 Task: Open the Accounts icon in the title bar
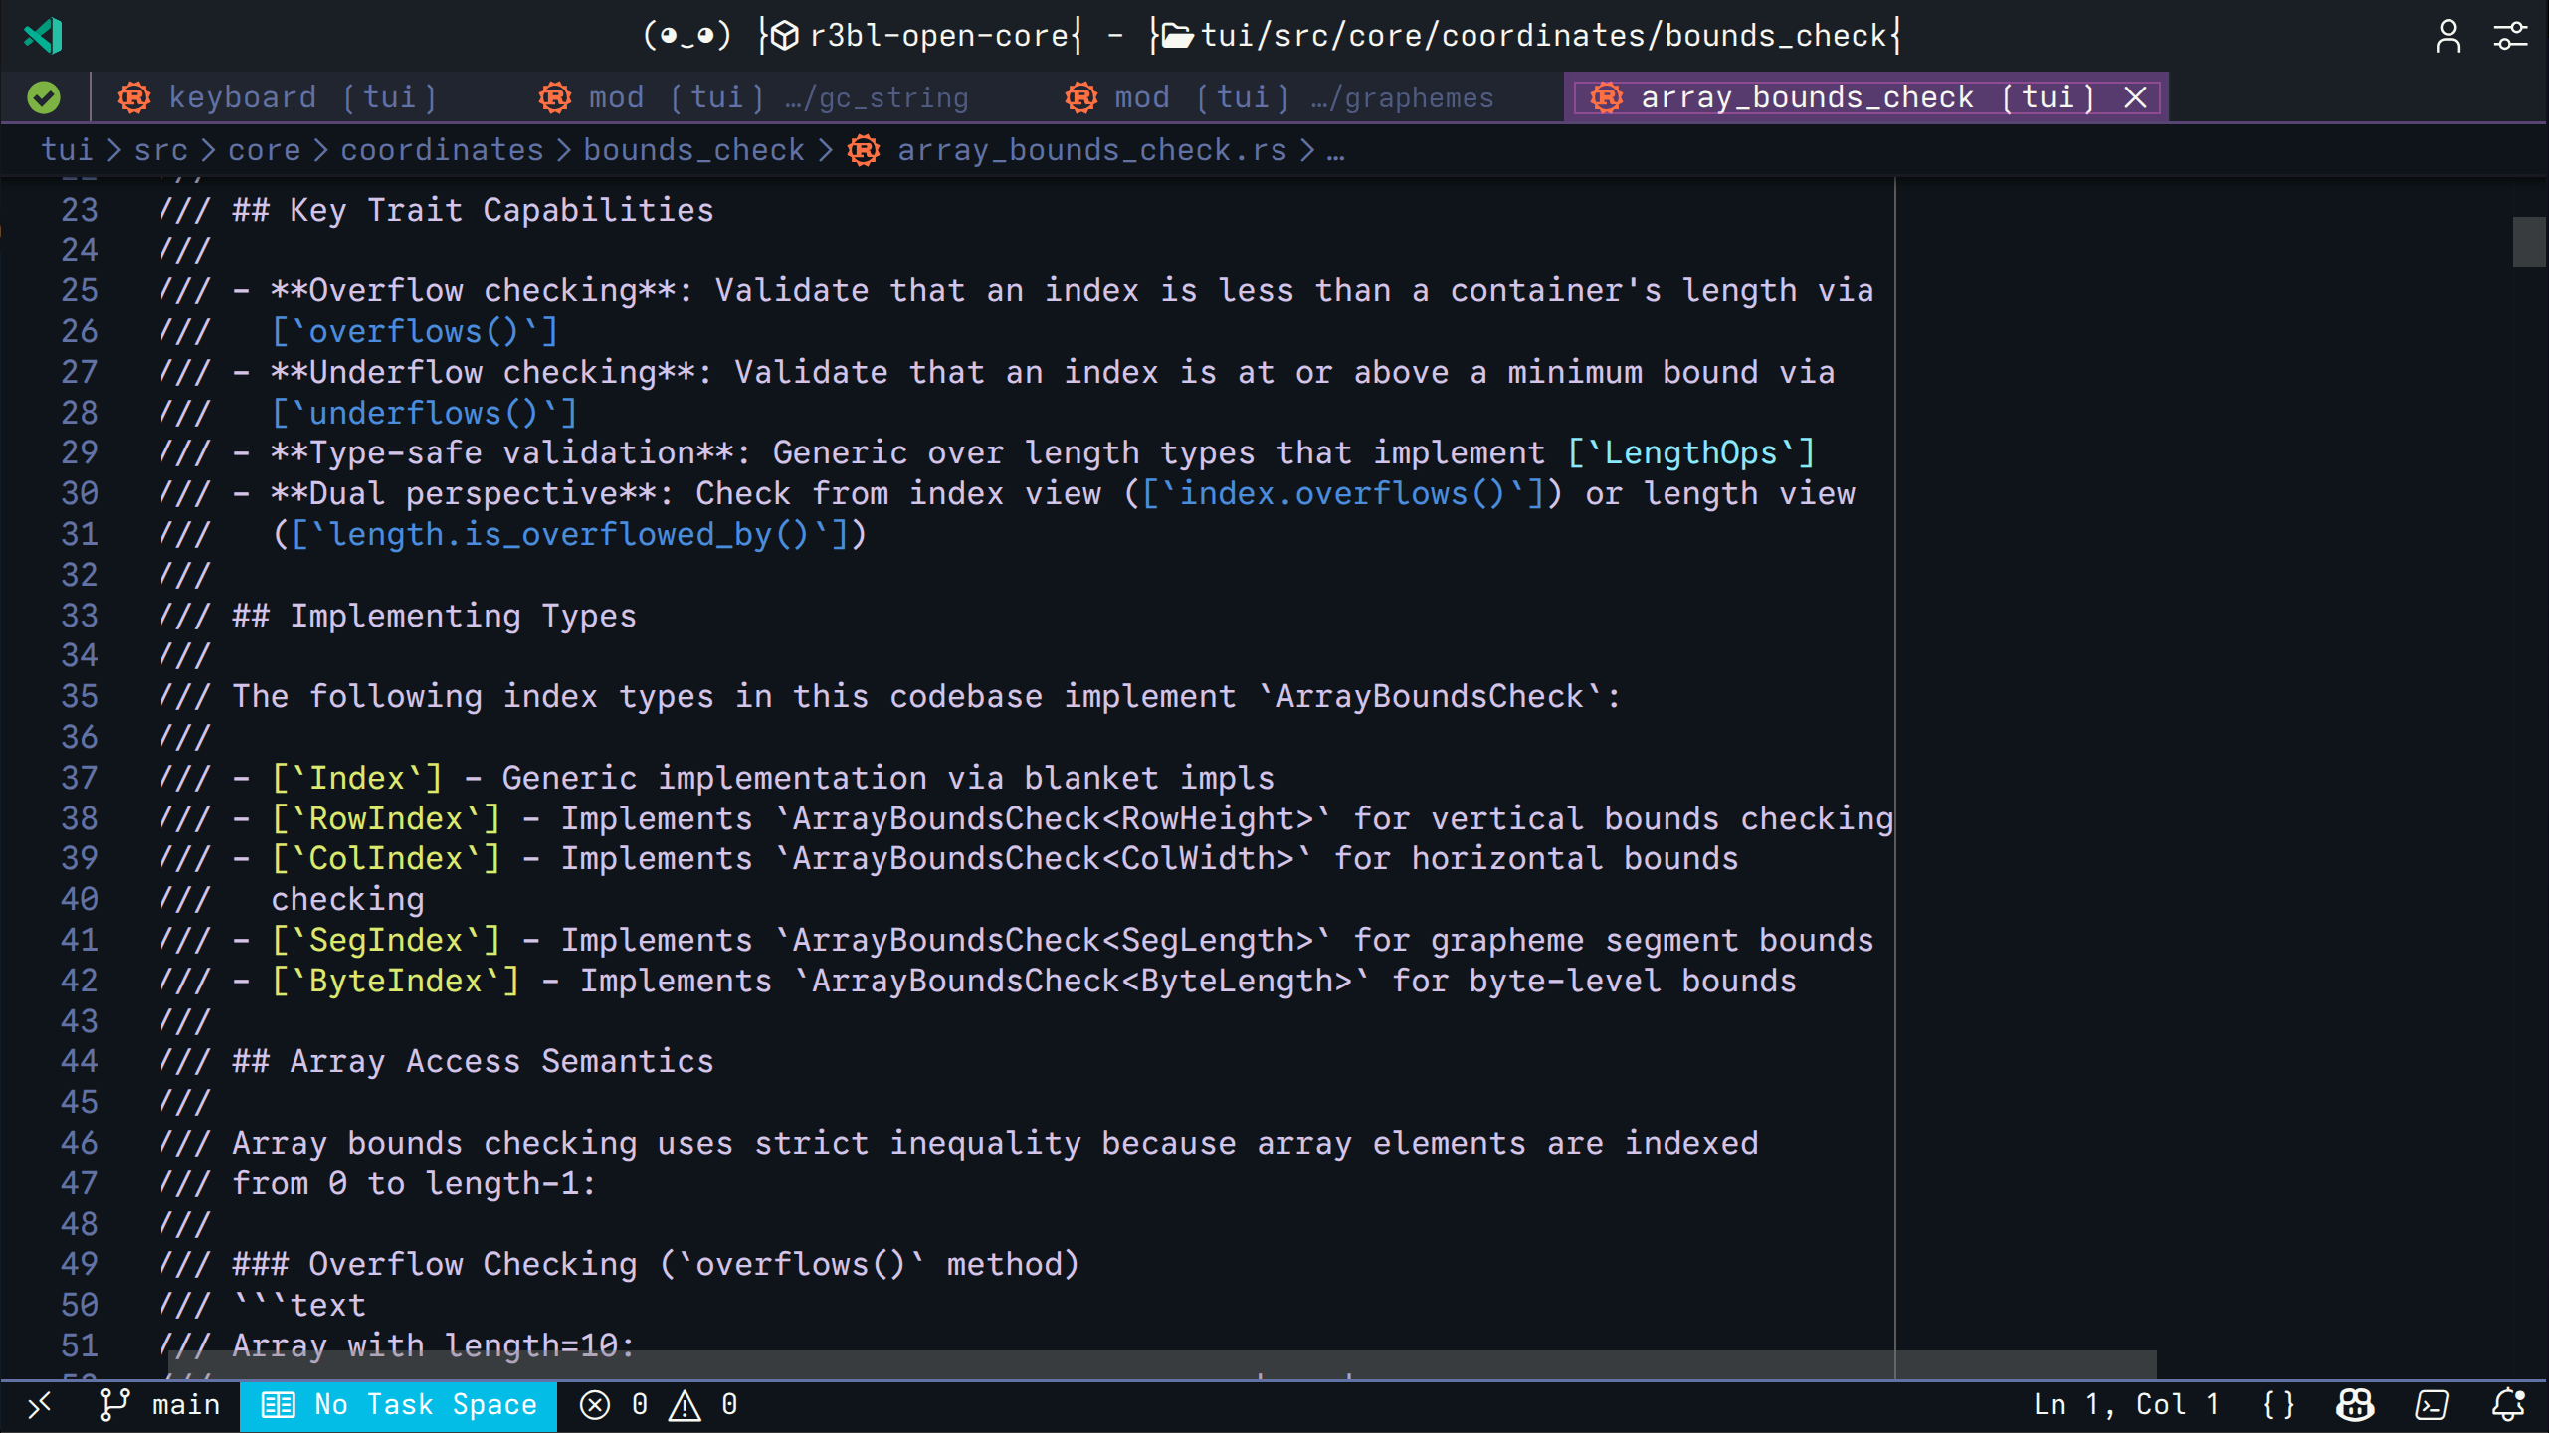point(2449,36)
